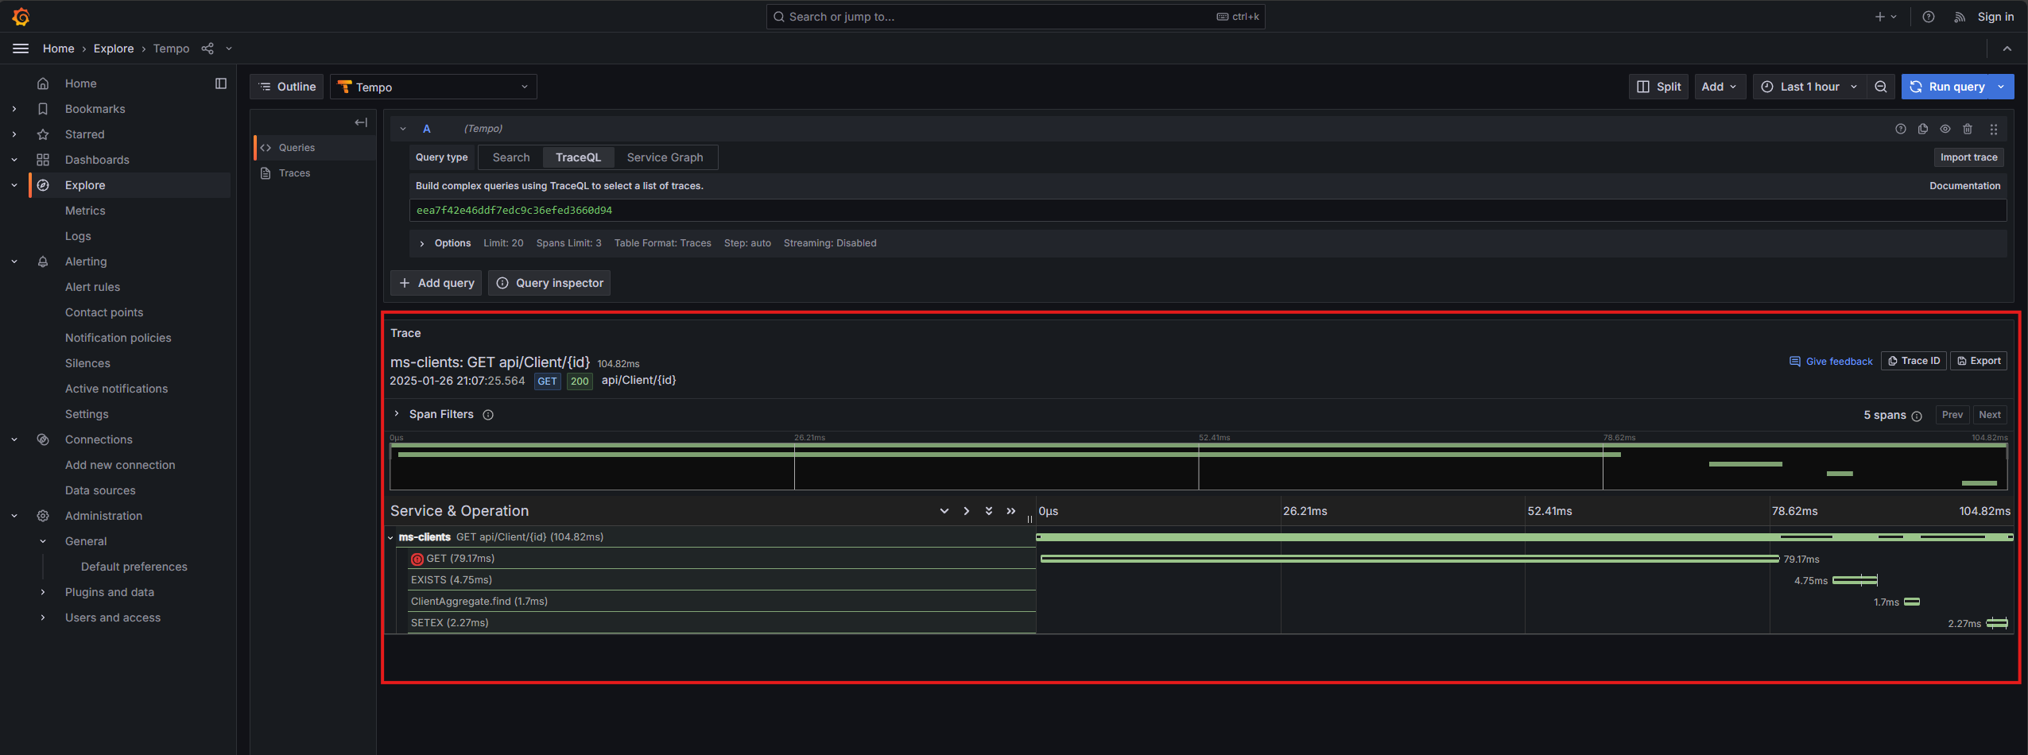Collapse query A row chevron

click(x=403, y=129)
